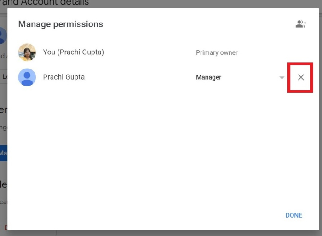Viewport: 322px width, 236px height.
Task: Click the dimmed backdrop right of the dialog
Action: click(318, 138)
